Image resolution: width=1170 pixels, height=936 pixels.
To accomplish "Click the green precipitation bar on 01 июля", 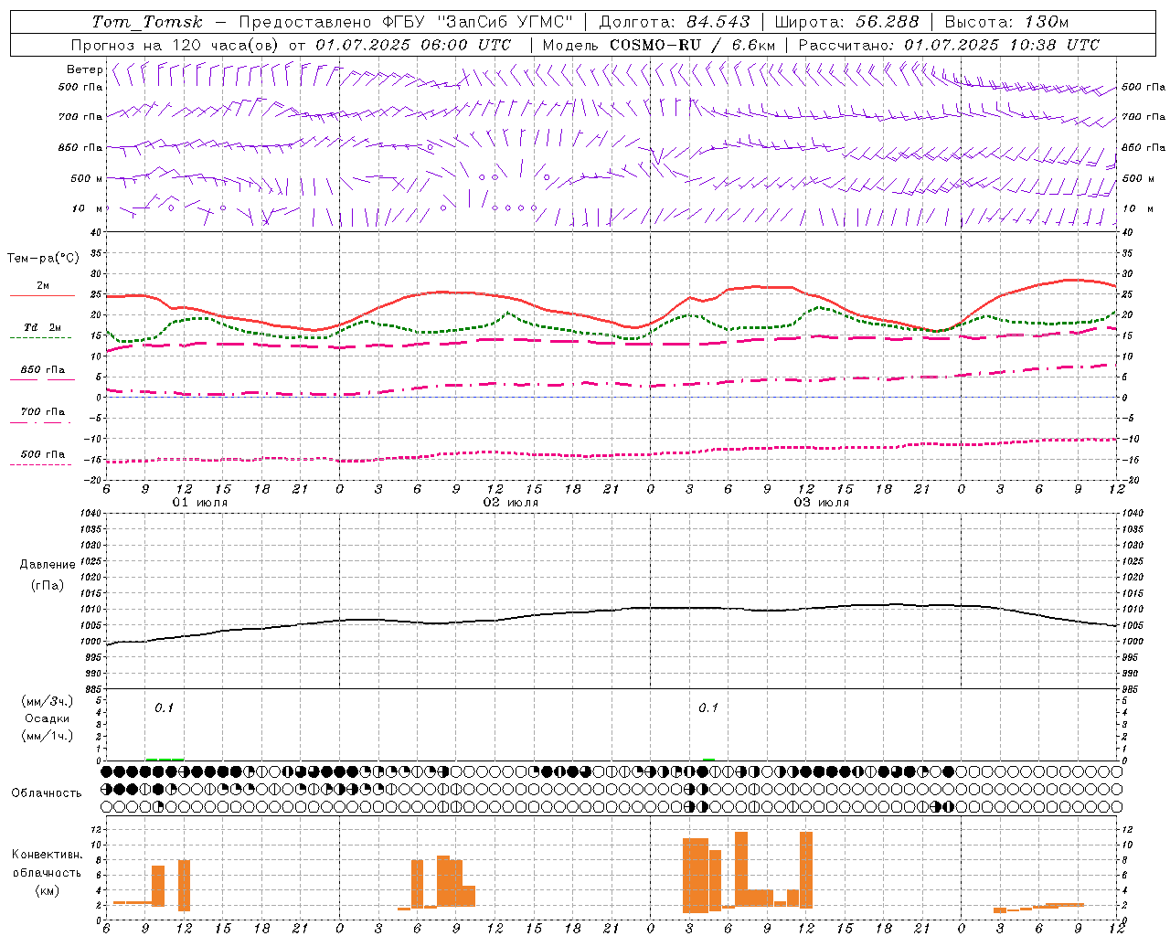I will 165,759.
